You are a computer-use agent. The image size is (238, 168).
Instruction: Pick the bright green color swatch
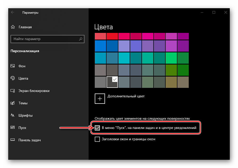pos(171,58)
